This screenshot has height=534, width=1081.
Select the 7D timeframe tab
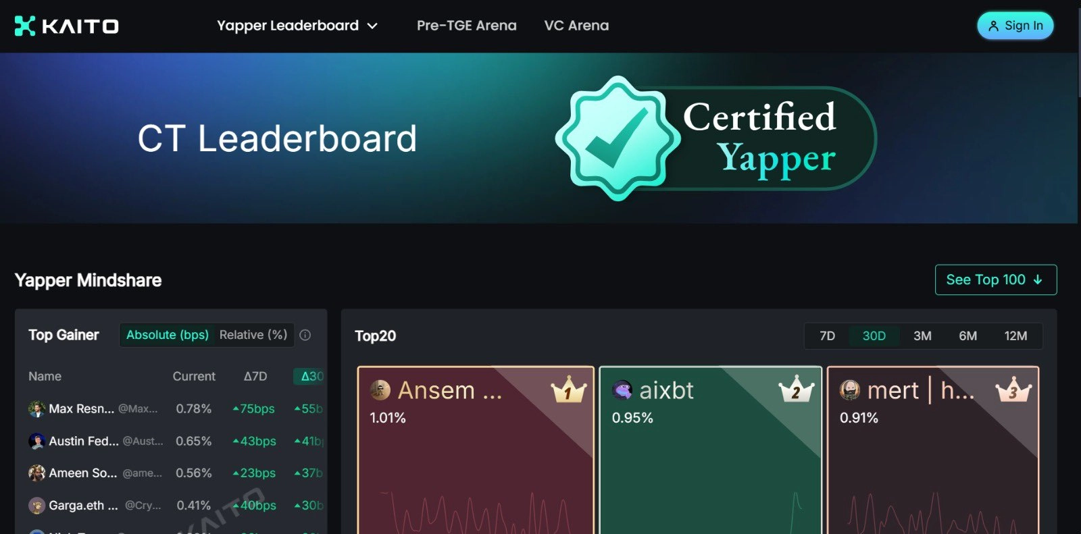point(827,336)
